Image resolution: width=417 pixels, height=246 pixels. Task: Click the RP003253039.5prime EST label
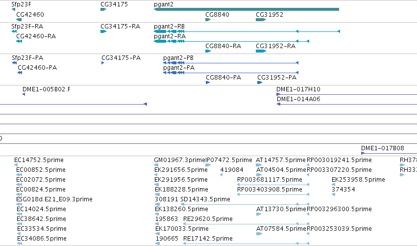pos(339,229)
